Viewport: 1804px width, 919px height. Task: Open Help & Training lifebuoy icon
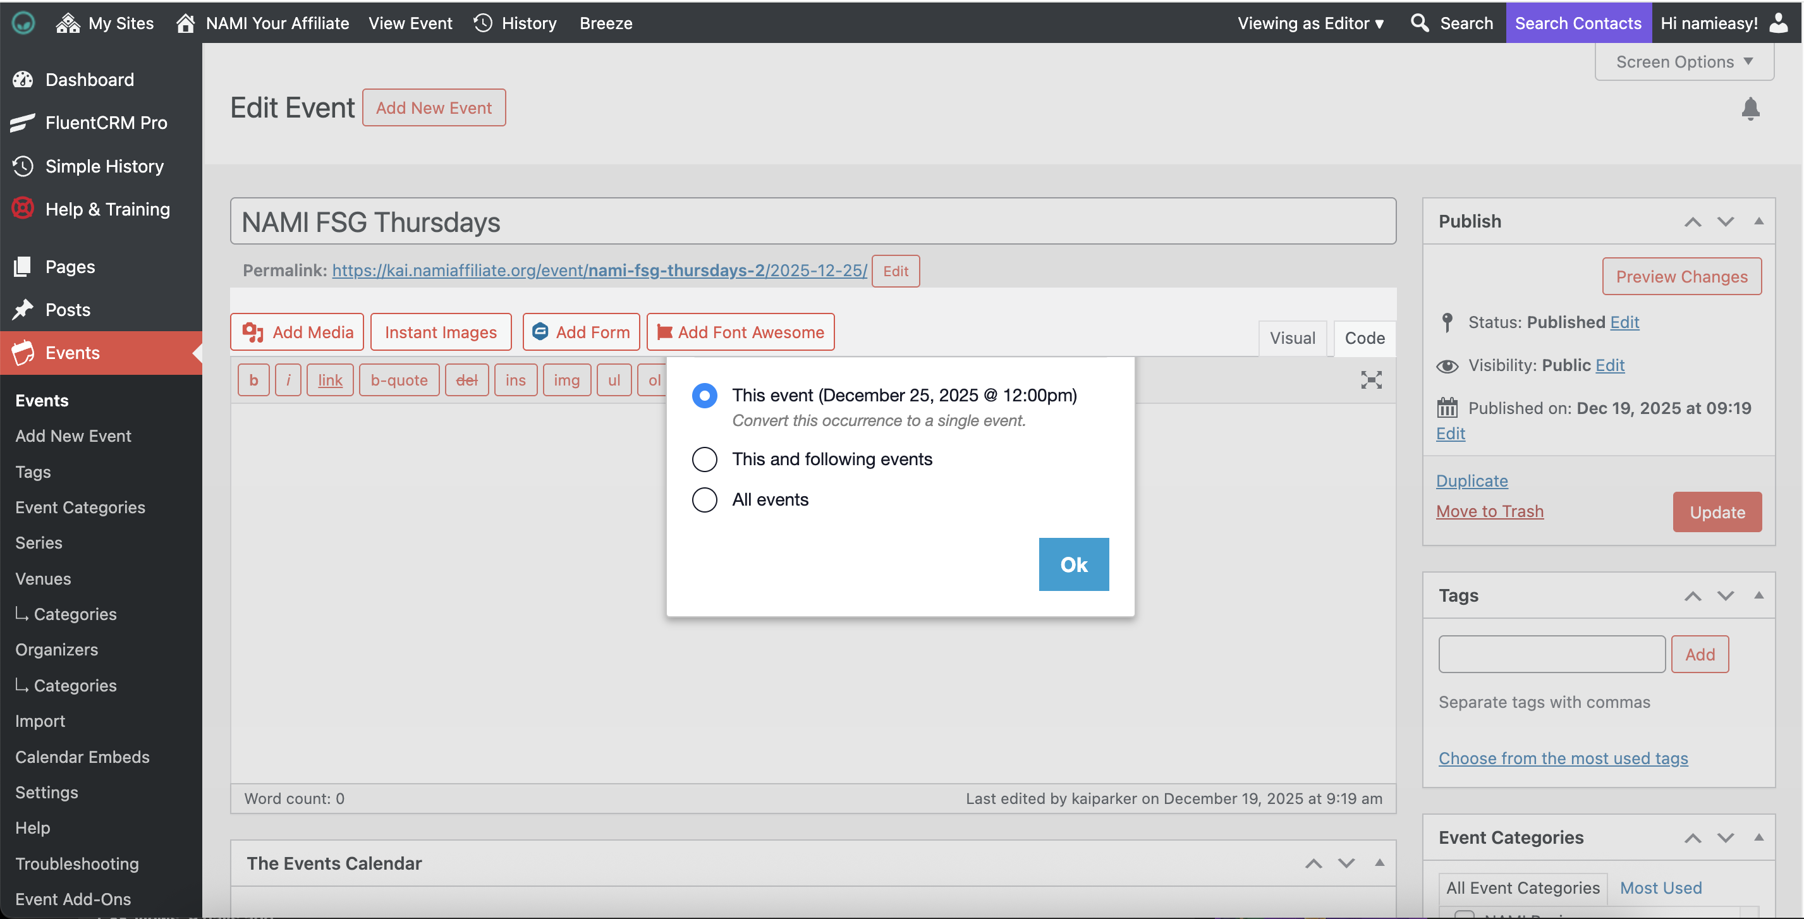click(x=22, y=209)
